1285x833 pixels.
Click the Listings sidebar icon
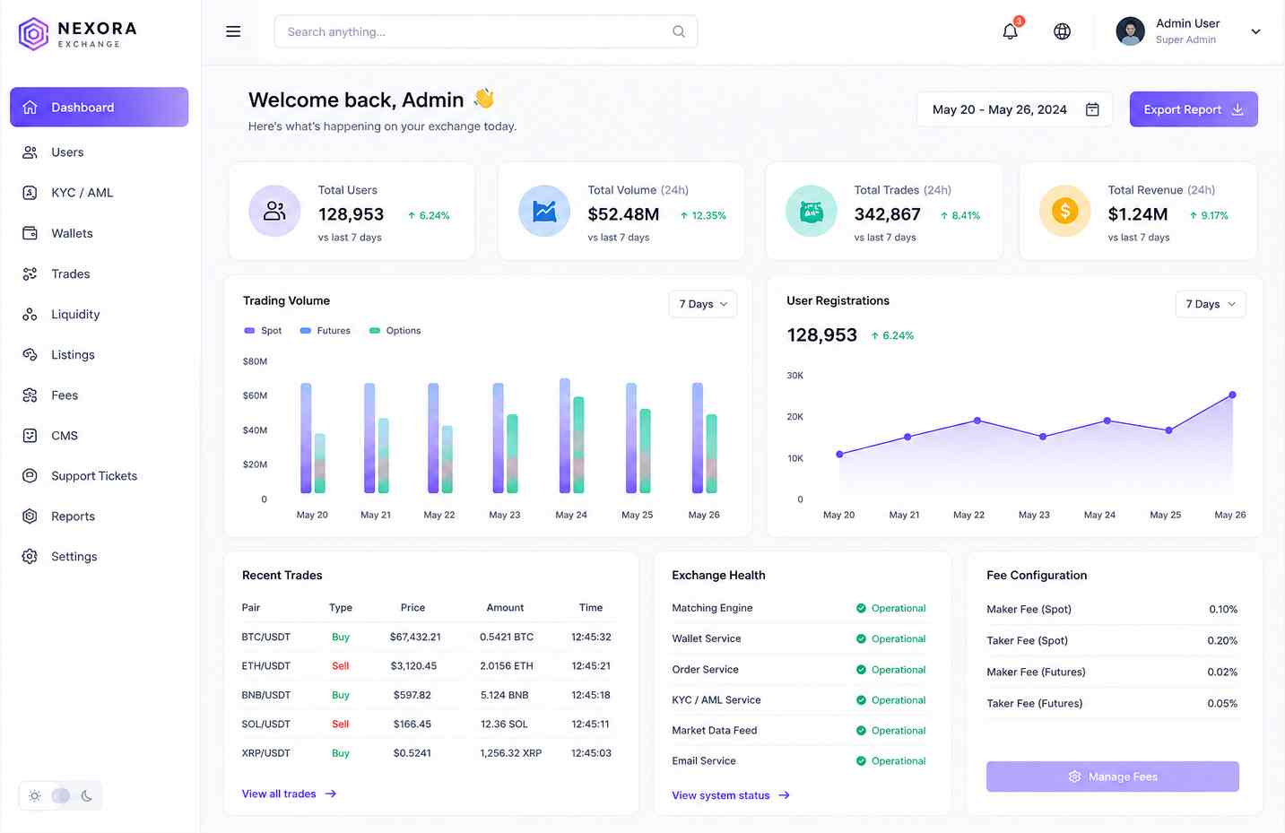30,354
